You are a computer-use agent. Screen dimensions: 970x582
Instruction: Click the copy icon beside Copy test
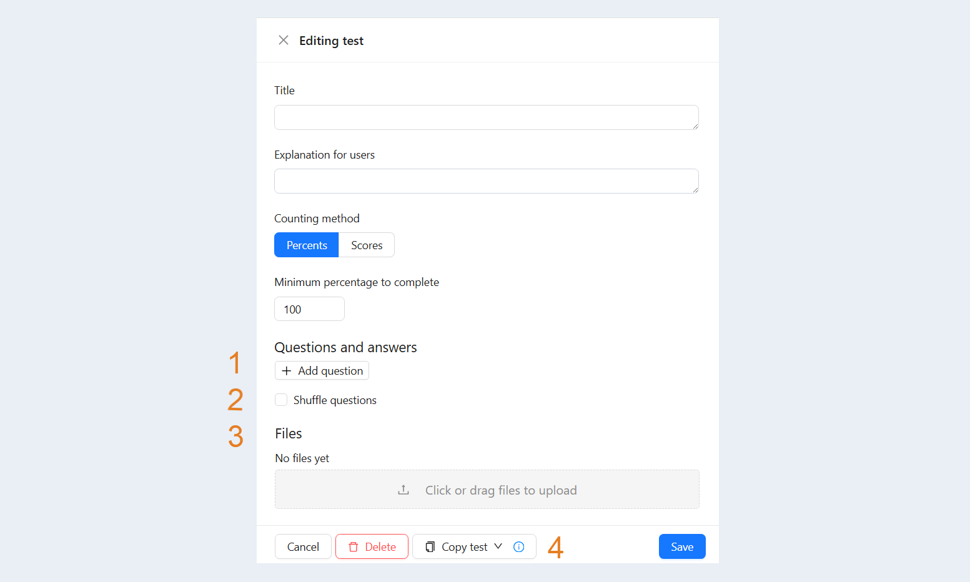430,547
